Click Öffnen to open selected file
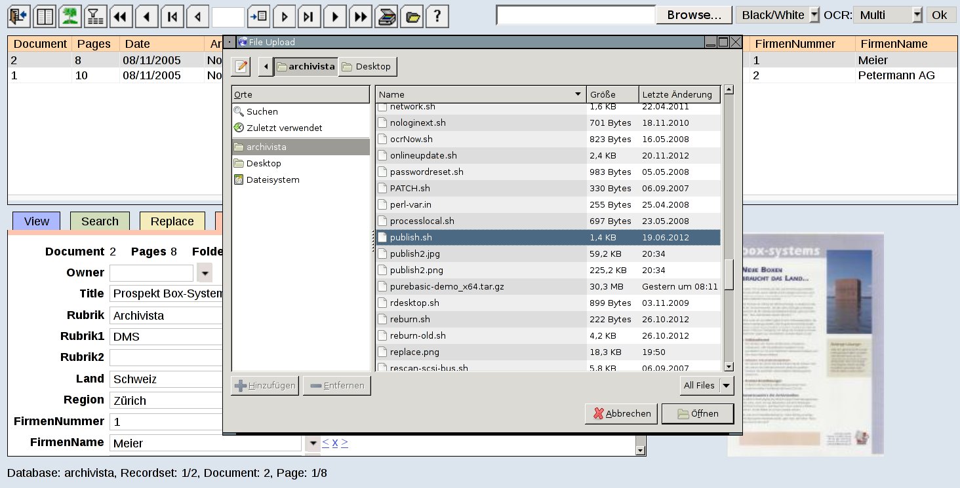The width and height of the screenshot is (960, 488). [x=698, y=413]
